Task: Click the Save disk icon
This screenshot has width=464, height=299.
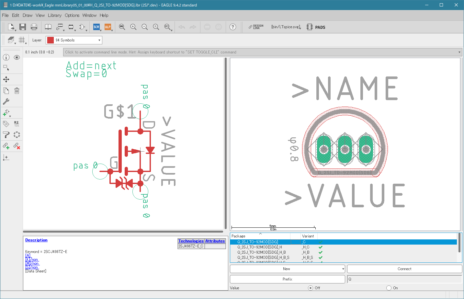Action: (22, 27)
